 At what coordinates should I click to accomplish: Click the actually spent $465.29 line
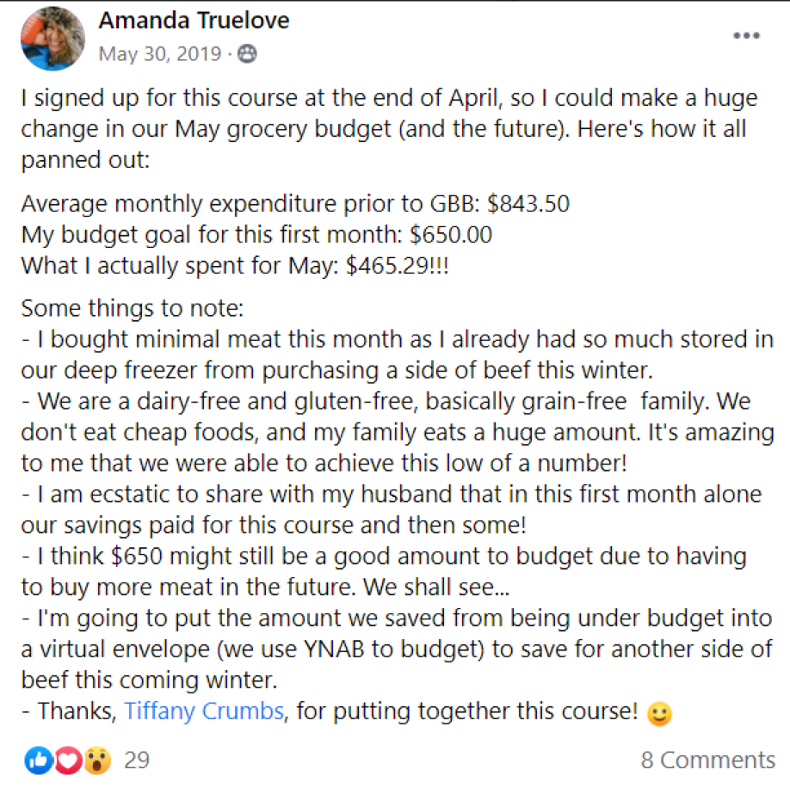point(235,265)
